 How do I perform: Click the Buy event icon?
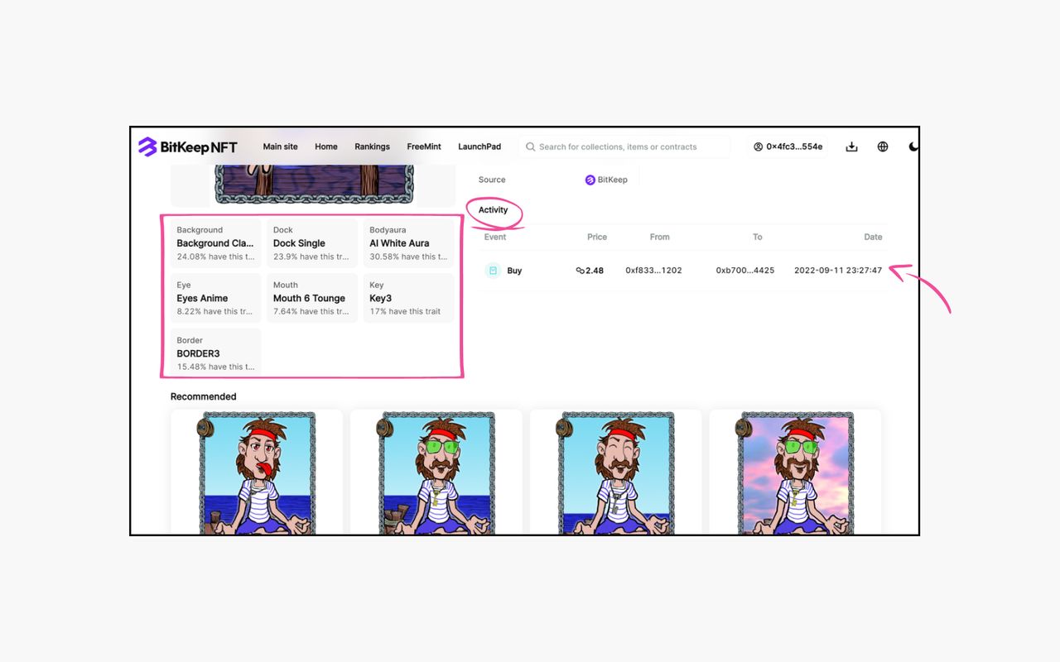[493, 271]
